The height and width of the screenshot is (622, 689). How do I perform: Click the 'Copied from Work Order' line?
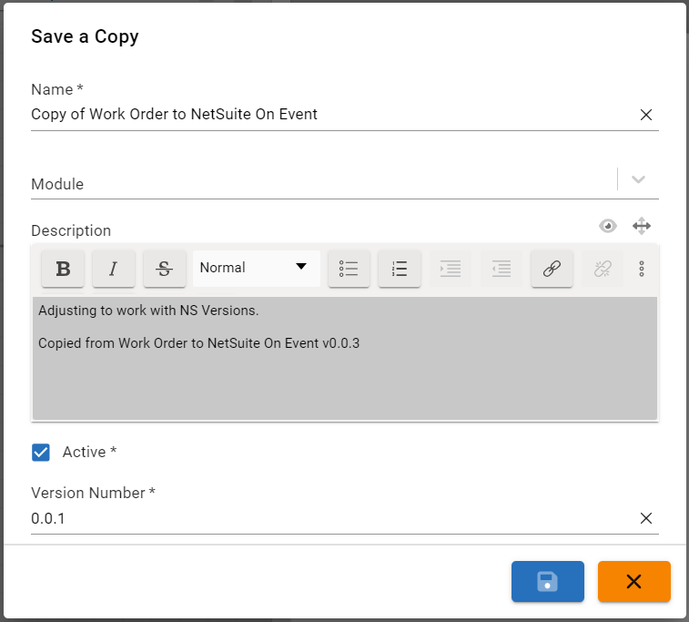tap(198, 342)
